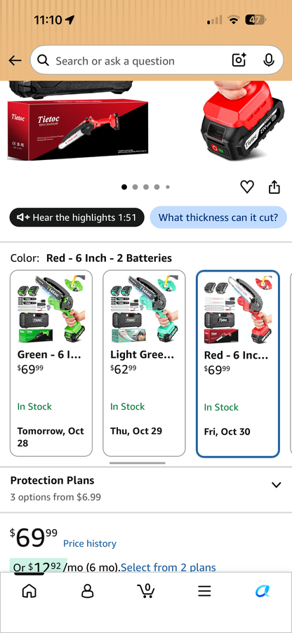Screen dimensions: 292x633
Task: Tap the color options horizontal scrollbar
Action: coord(138,463)
